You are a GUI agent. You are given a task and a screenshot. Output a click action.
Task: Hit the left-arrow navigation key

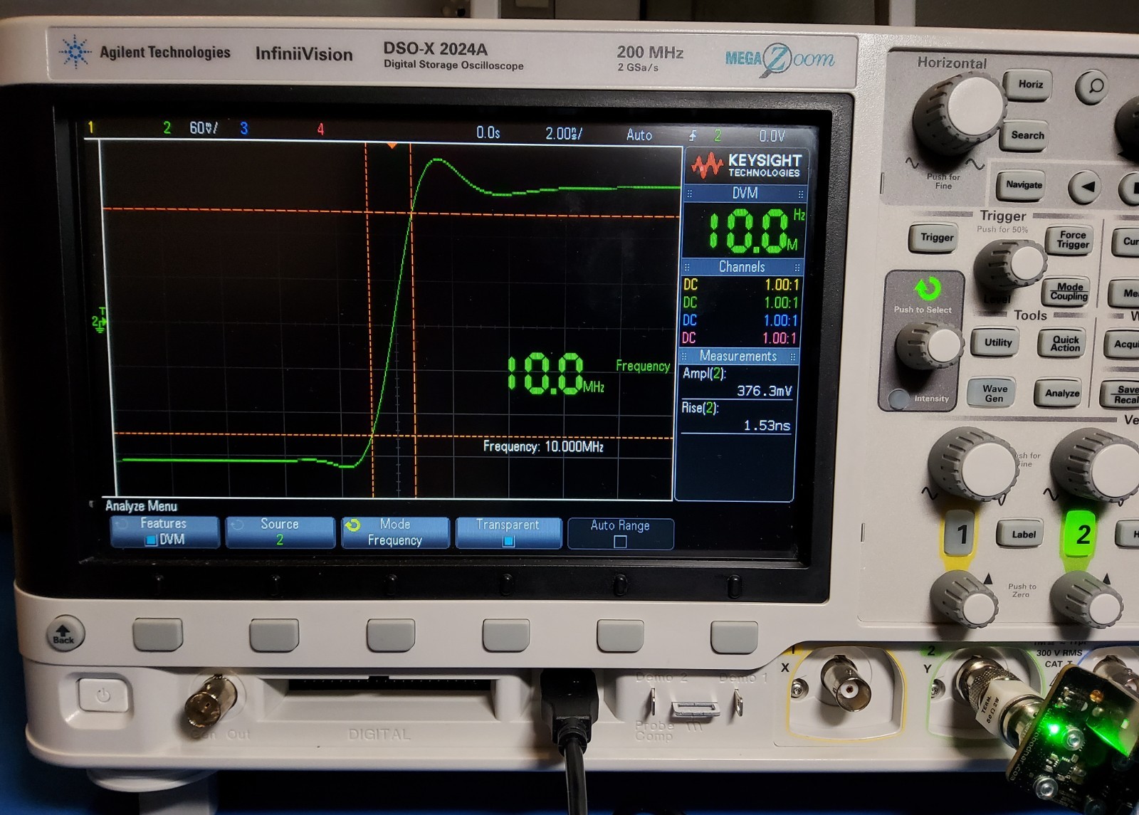click(x=1087, y=188)
